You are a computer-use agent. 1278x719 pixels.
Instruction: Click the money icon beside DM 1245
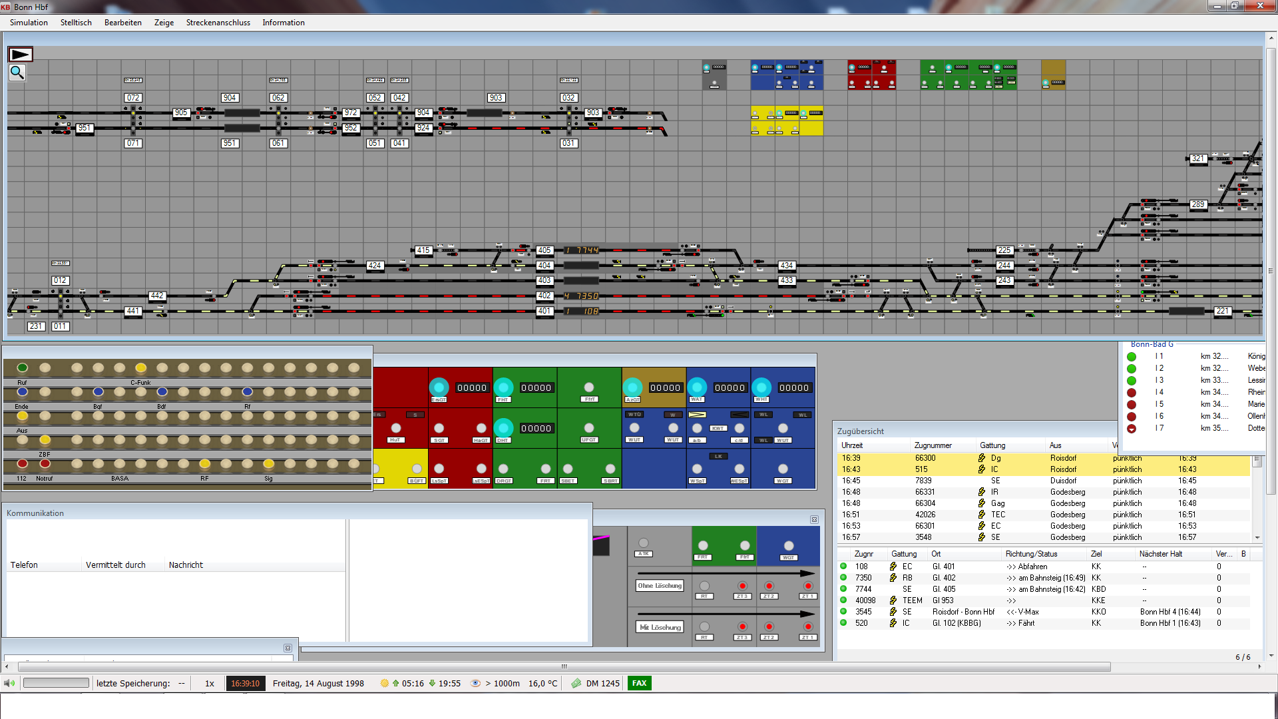coord(576,683)
